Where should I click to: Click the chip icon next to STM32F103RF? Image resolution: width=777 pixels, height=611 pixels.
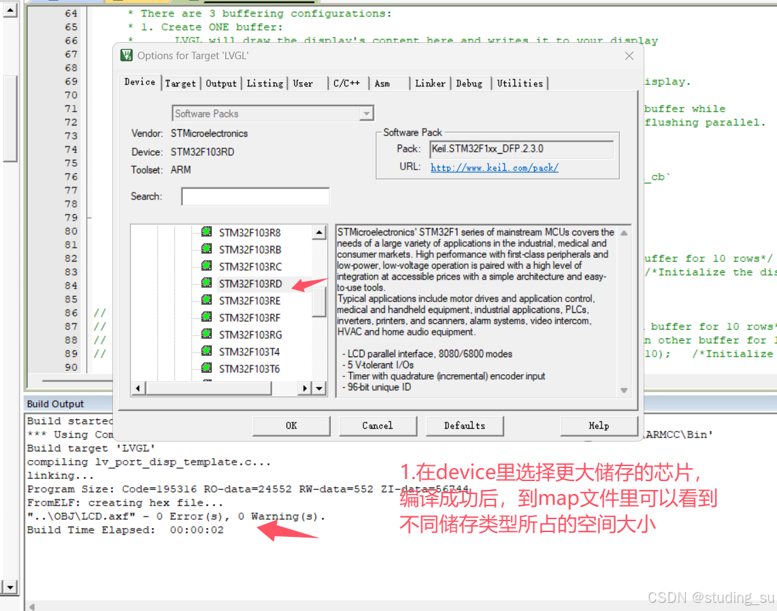[x=207, y=317]
